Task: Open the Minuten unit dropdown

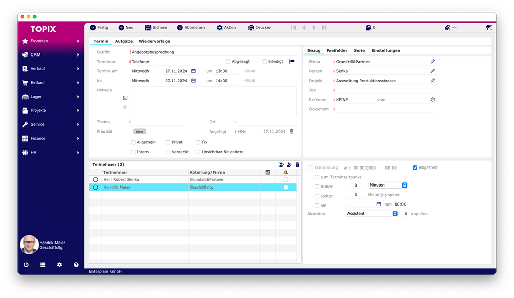Action: click(388, 185)
